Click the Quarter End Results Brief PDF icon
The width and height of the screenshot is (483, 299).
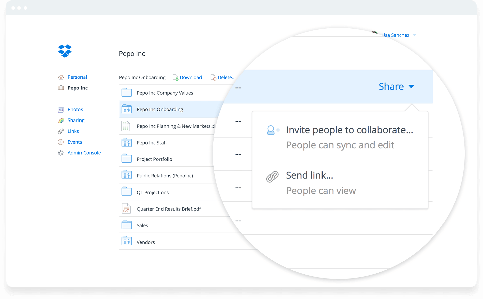tap(126, 209)
